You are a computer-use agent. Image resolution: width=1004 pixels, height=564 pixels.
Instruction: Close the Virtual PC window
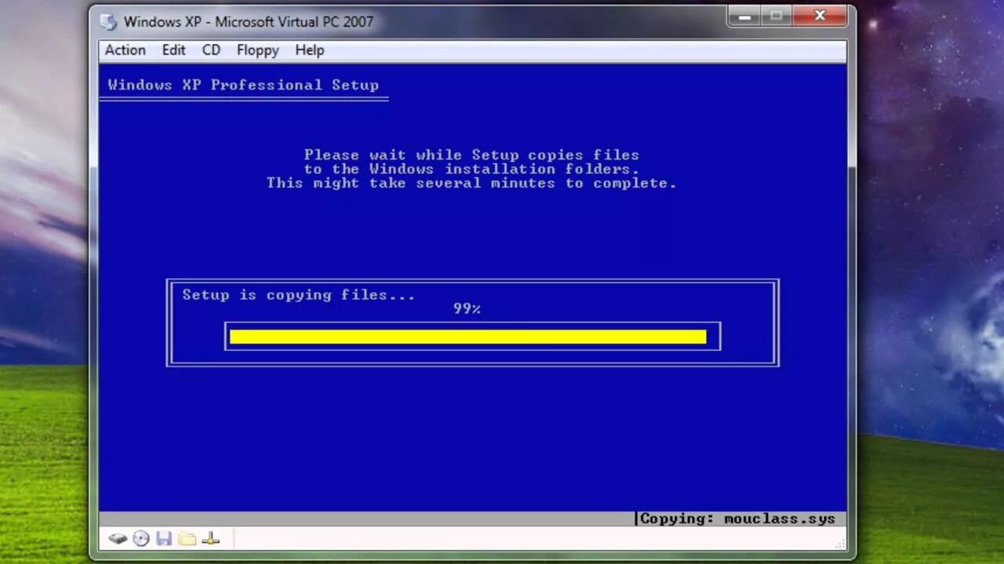tap(820, 16)
